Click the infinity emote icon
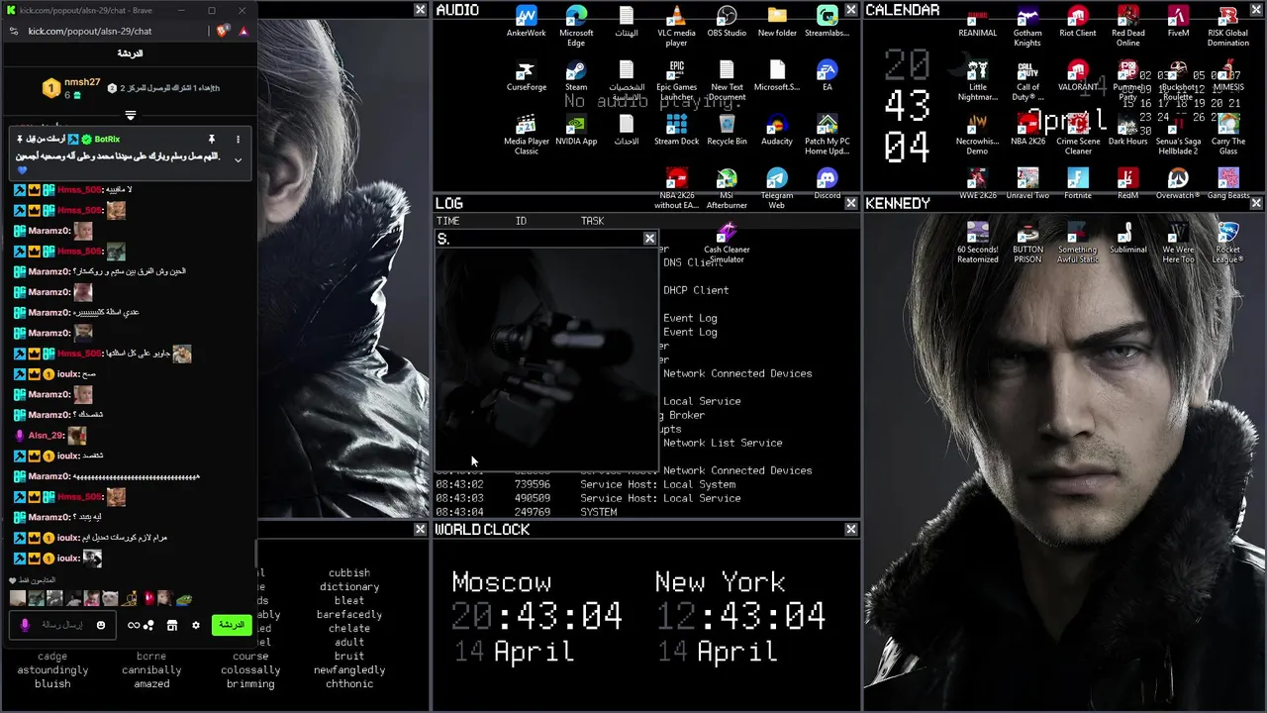 tap(134, 625)
